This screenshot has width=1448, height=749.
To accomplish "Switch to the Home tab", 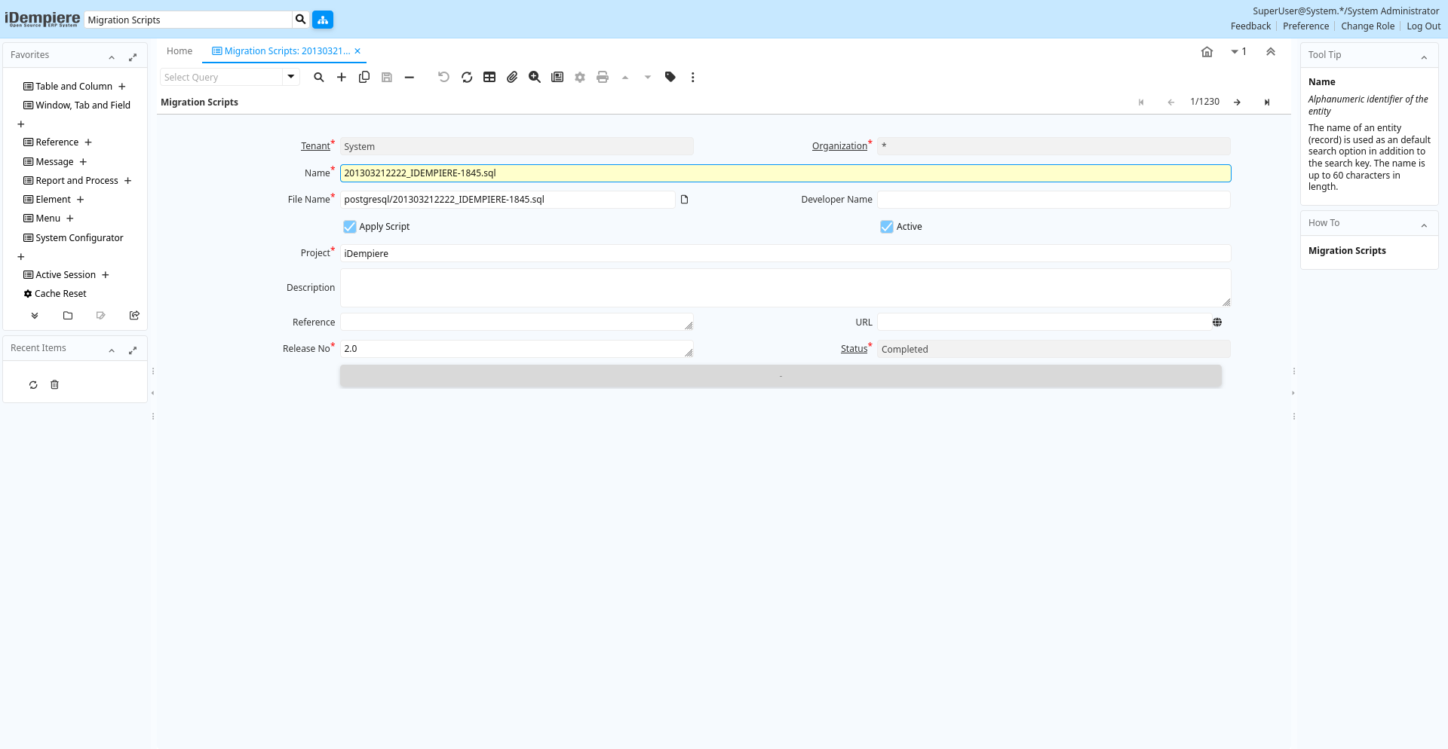I will point(179,51).
